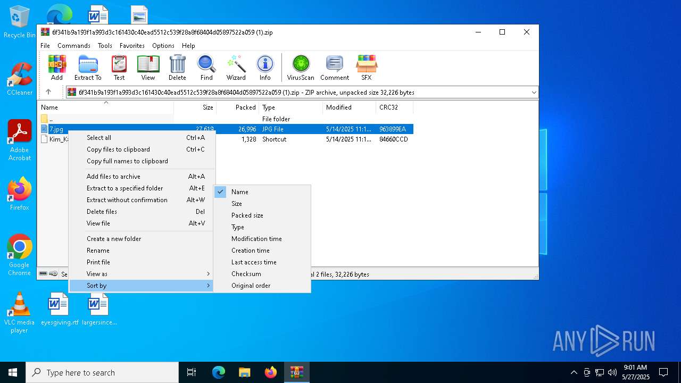Screen dimensions: 681x383
Task: Click the View toolbar icon
Action: click(x=148, y=68)
